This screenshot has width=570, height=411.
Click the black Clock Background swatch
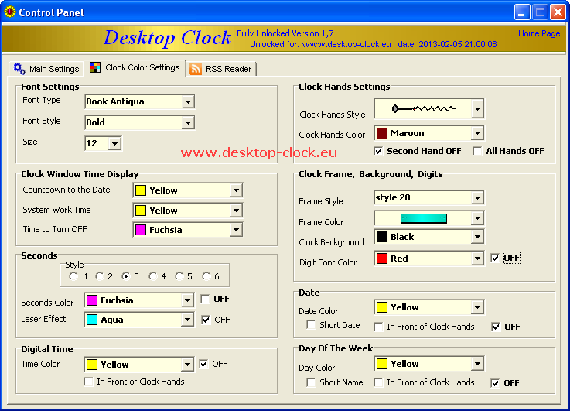pyautogui.click(x=382, y=237)
